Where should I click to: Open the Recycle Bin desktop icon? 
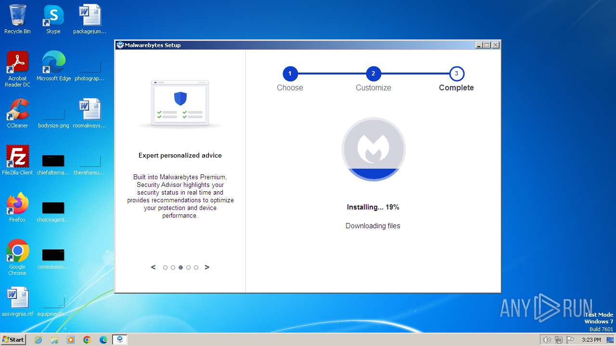pos(17,19)
